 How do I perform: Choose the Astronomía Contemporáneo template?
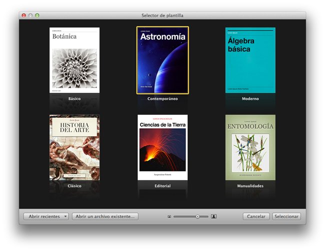[x=162, y=60]
